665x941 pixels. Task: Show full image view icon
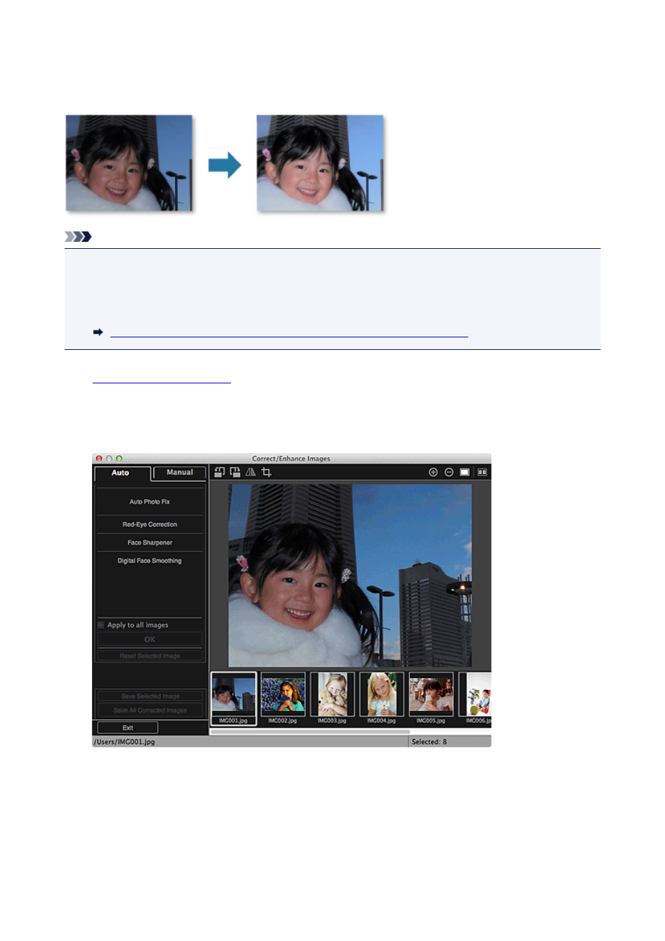(x=464, y=472)
